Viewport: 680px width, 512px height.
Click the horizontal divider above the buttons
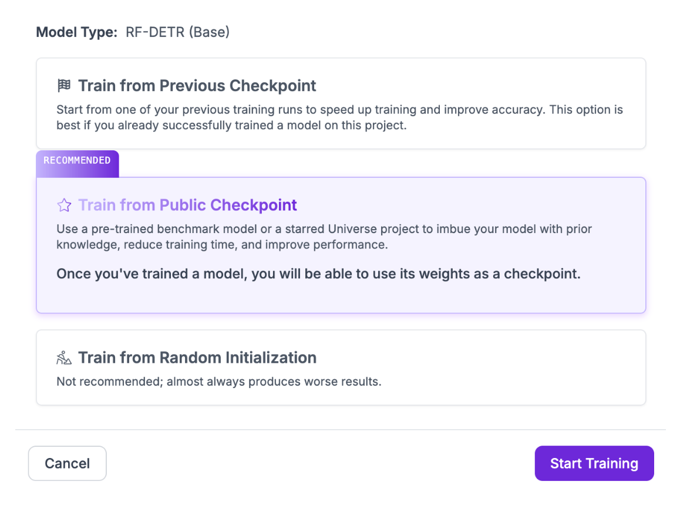click(x=341, y=430)
